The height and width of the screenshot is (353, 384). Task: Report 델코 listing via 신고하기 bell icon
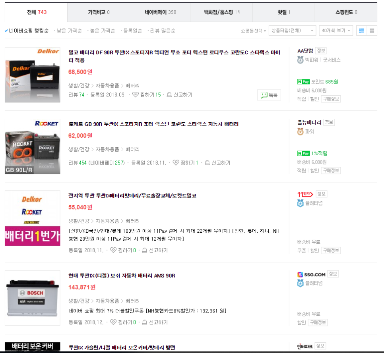[x=169, y=95]
